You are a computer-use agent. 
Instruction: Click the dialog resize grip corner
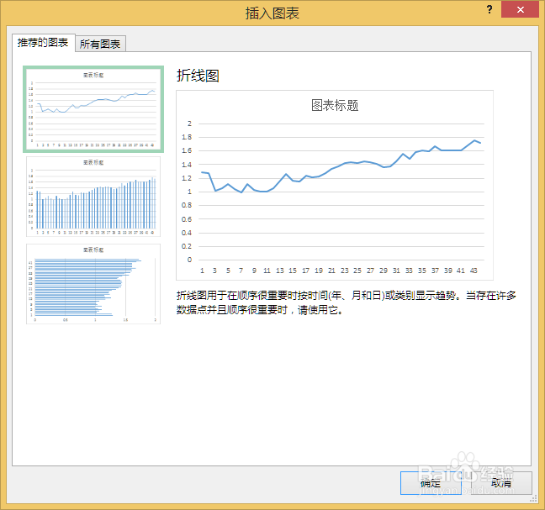(533, 499)
